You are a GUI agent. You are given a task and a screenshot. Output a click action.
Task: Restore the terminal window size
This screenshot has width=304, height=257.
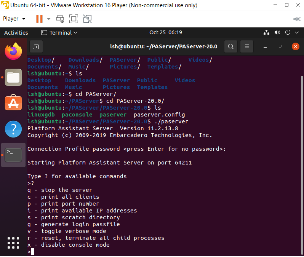280,47
